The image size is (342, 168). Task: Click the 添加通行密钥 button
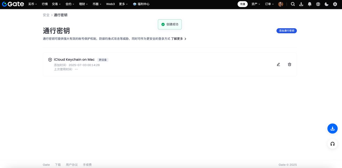[x=286, y=31]
